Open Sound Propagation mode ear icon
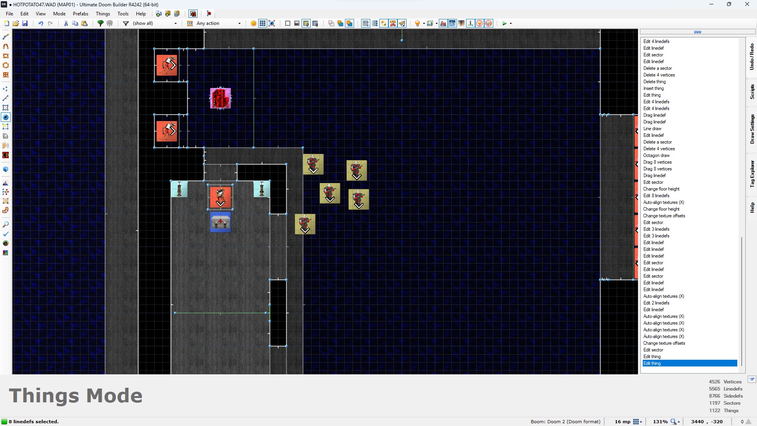 pos(6,146)
